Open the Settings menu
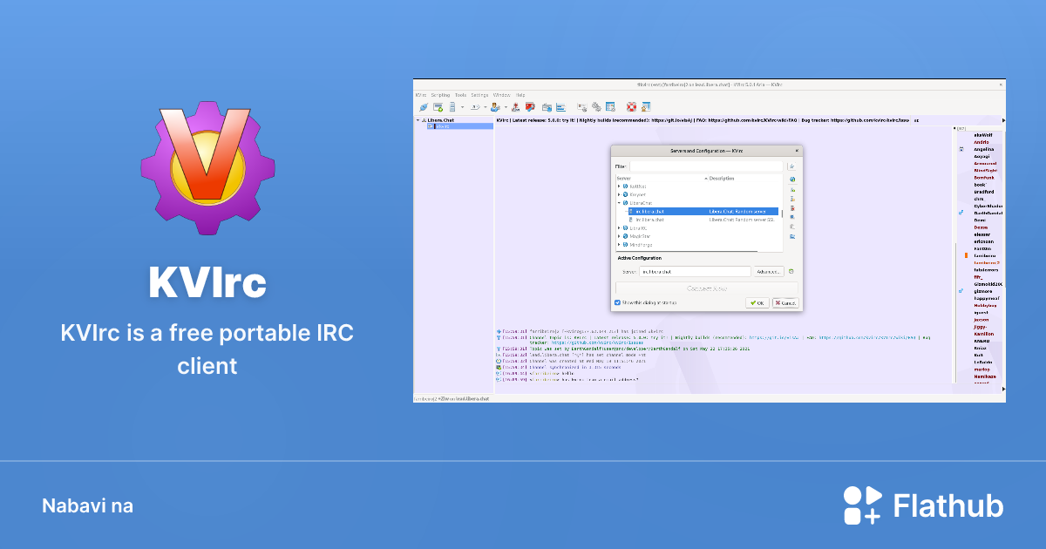Image resolution: width=1046 pixels, height=549 pixels. [479, 95]
